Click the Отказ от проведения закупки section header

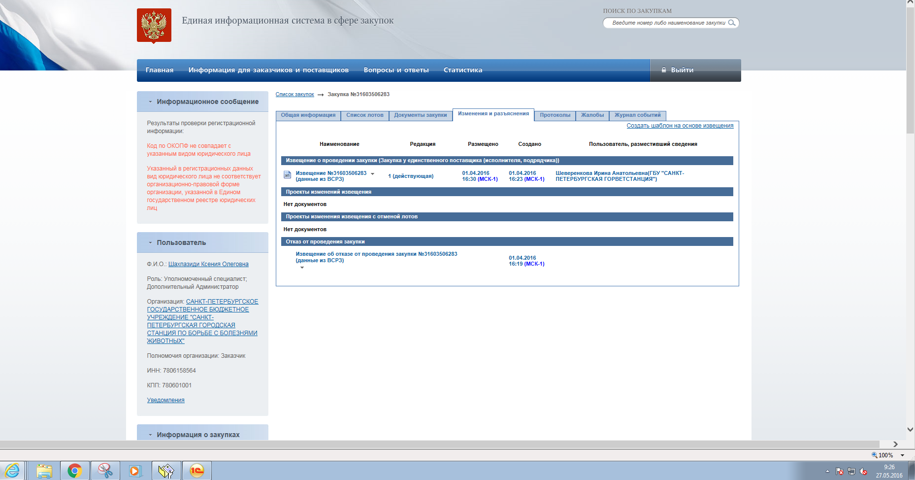pyautogui.click(x=507, y=241)
